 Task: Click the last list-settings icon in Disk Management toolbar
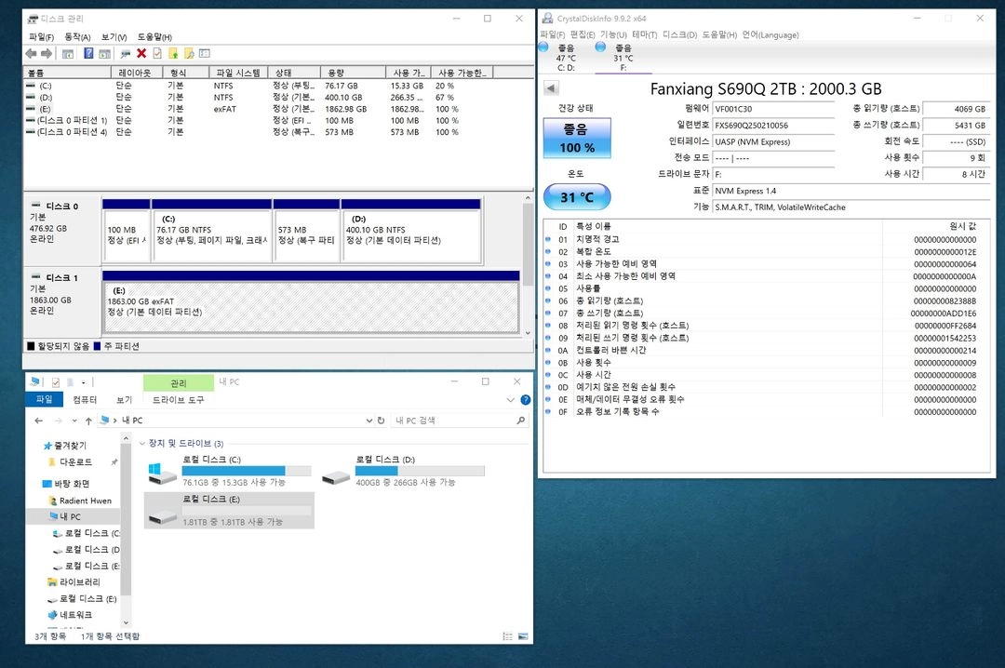[x=205, y=53]
